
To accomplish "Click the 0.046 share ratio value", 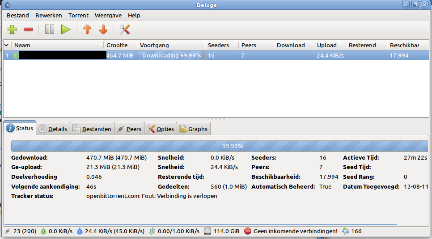I will click(x=94, y=177).
